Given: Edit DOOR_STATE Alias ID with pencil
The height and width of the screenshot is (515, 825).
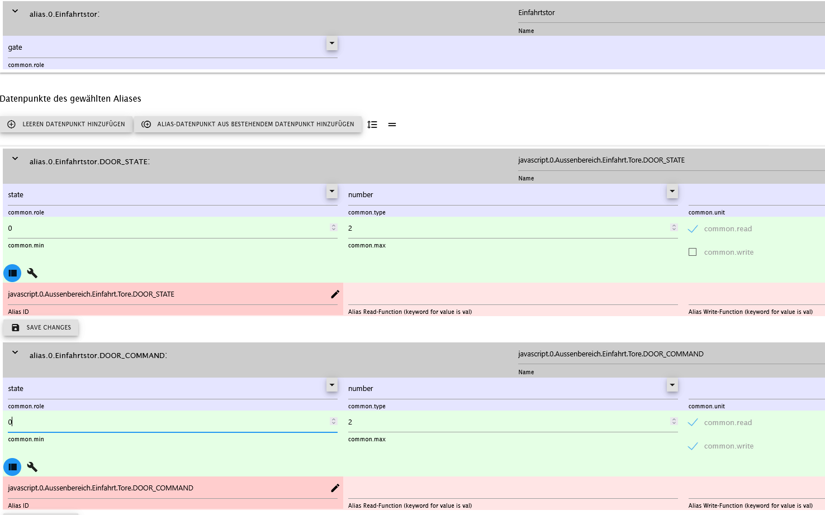Looking at the screenshot, I should [x=335, y=294].
